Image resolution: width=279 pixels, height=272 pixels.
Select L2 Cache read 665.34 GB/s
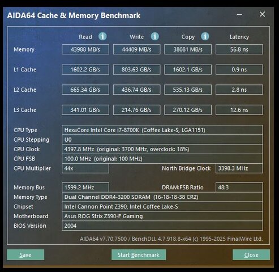click(85, 90)
